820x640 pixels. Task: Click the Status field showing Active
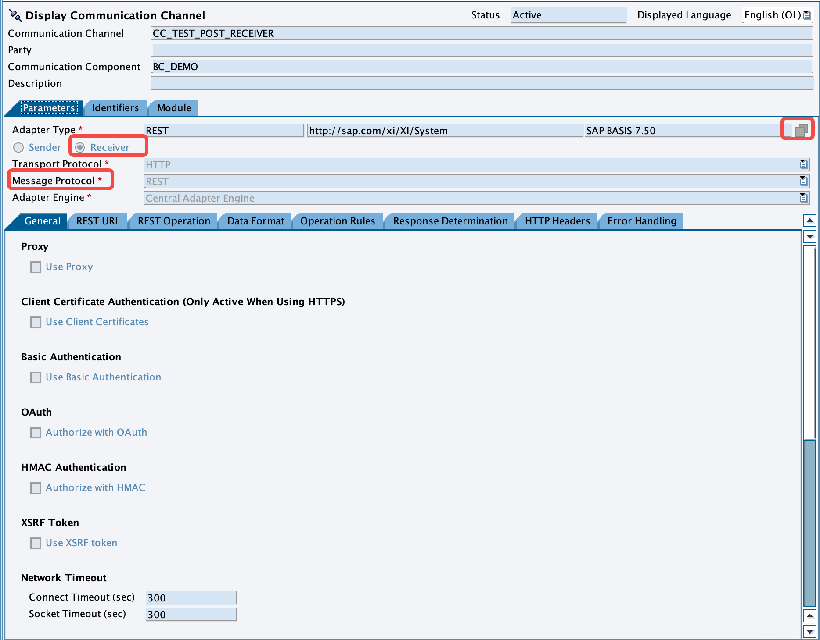568,15
